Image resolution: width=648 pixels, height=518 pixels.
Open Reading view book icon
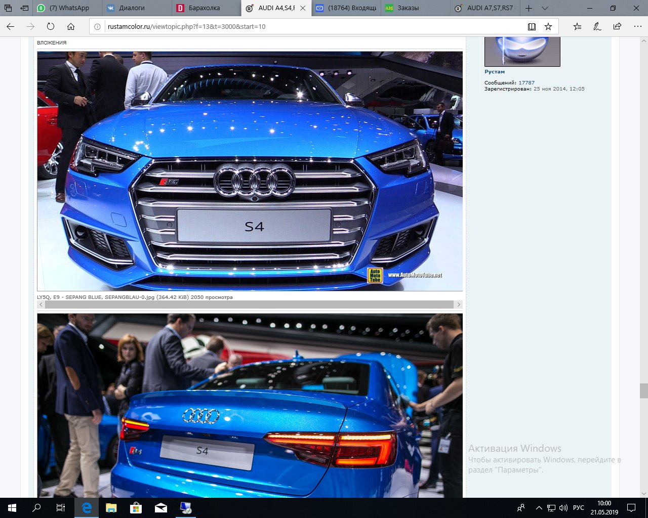pyautogui.click(x=532, y=27)
